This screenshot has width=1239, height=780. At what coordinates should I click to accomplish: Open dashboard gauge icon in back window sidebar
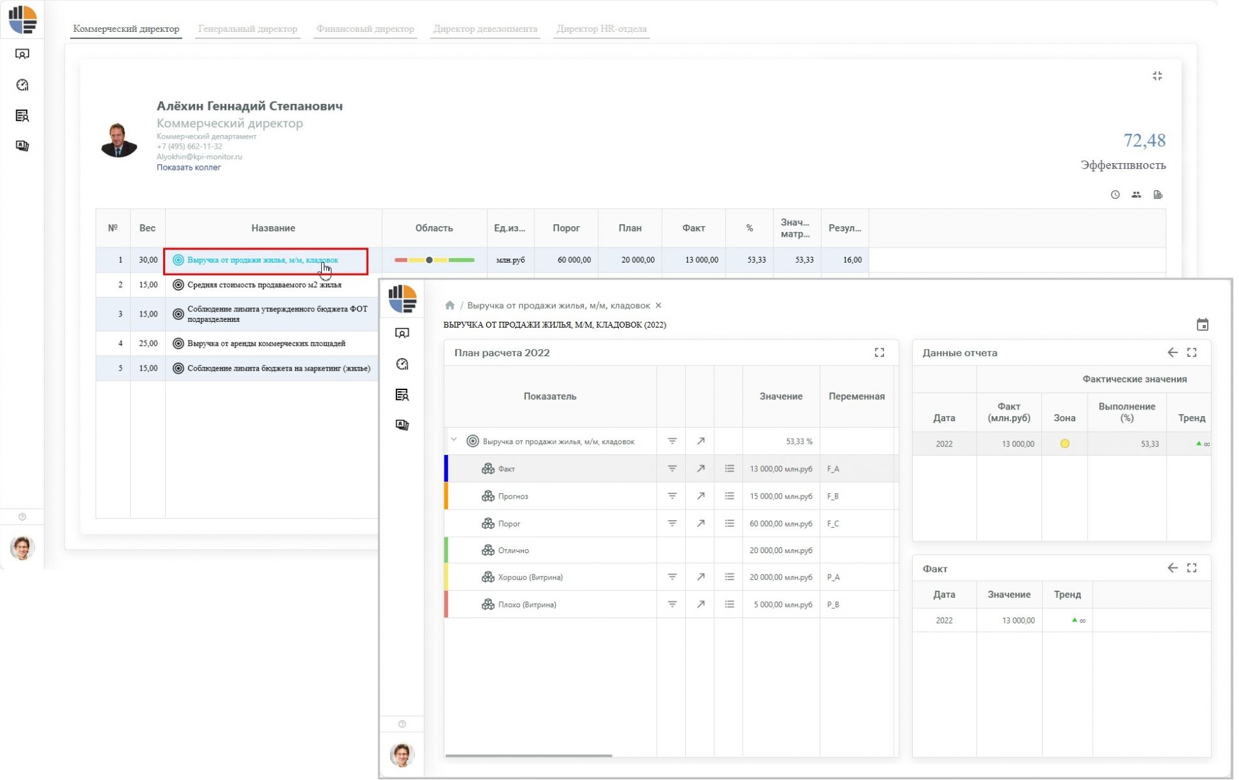tap(22, 85)
